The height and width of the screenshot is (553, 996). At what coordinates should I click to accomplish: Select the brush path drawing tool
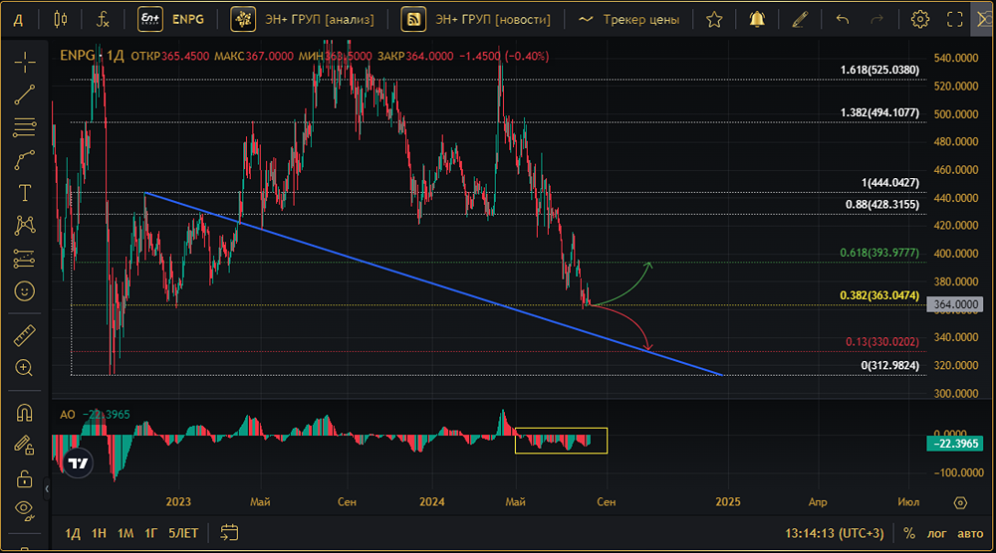pyautogui.click(x=25, y=160)
